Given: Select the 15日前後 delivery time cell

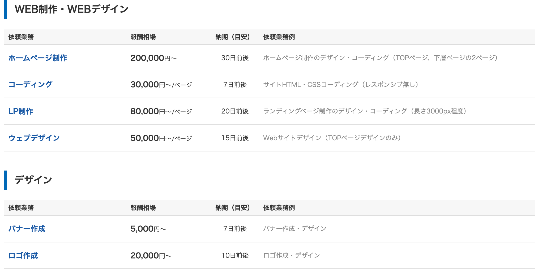Looking at the screenshot, I should tap(235, 138).
